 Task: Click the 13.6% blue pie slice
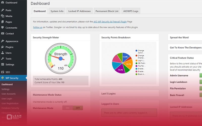125,56
